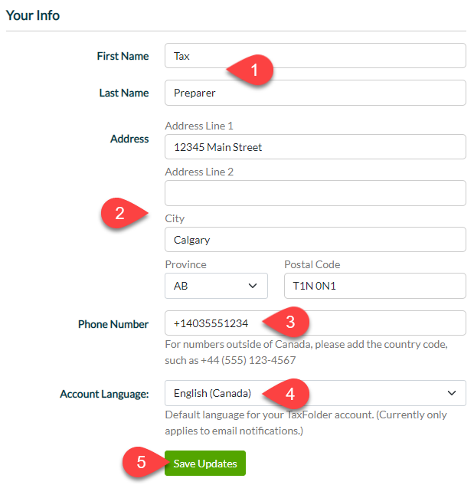Click the empty Address Line 2 field
Viewport: 474px width, 485px height.
[315, 193]
